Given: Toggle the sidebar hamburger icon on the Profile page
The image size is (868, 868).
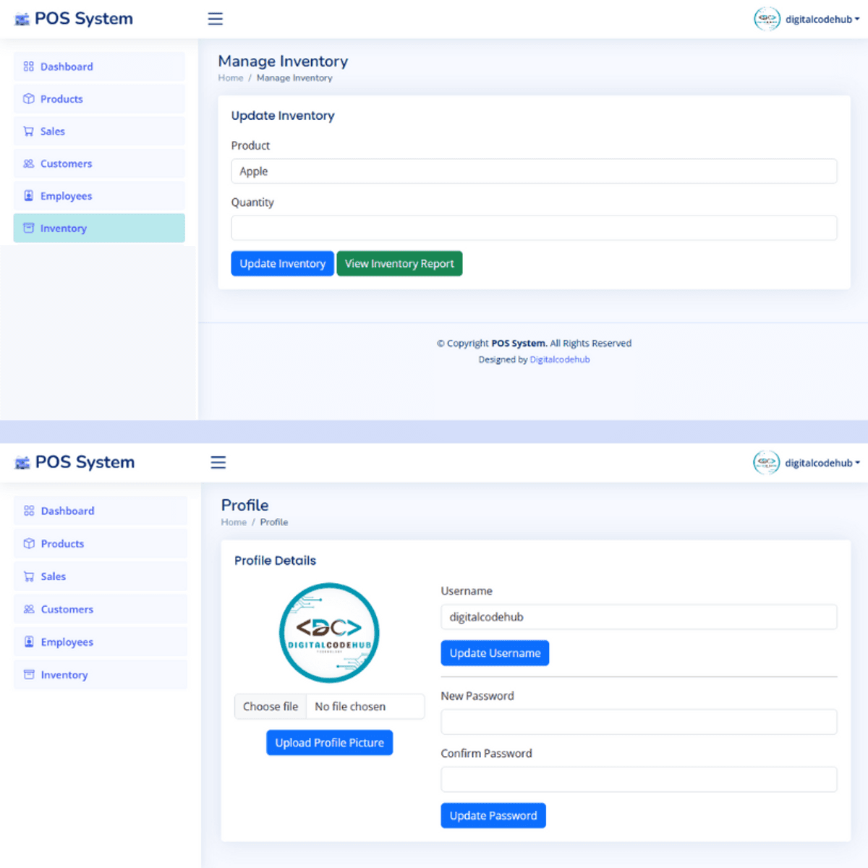Looking at the screenshot, I should (x=218, y=462).
